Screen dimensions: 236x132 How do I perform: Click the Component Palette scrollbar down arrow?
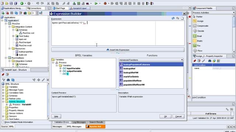[234, 52]
